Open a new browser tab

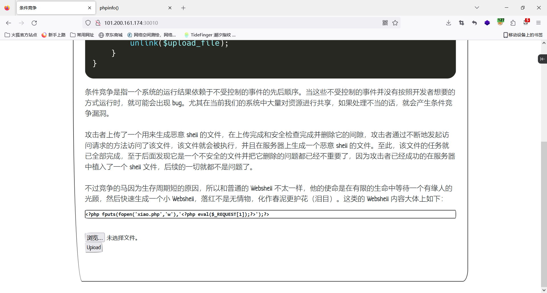click(x=183, y=8)
